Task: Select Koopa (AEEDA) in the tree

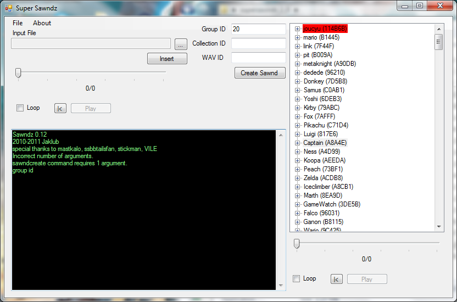Action: (325, 160)
